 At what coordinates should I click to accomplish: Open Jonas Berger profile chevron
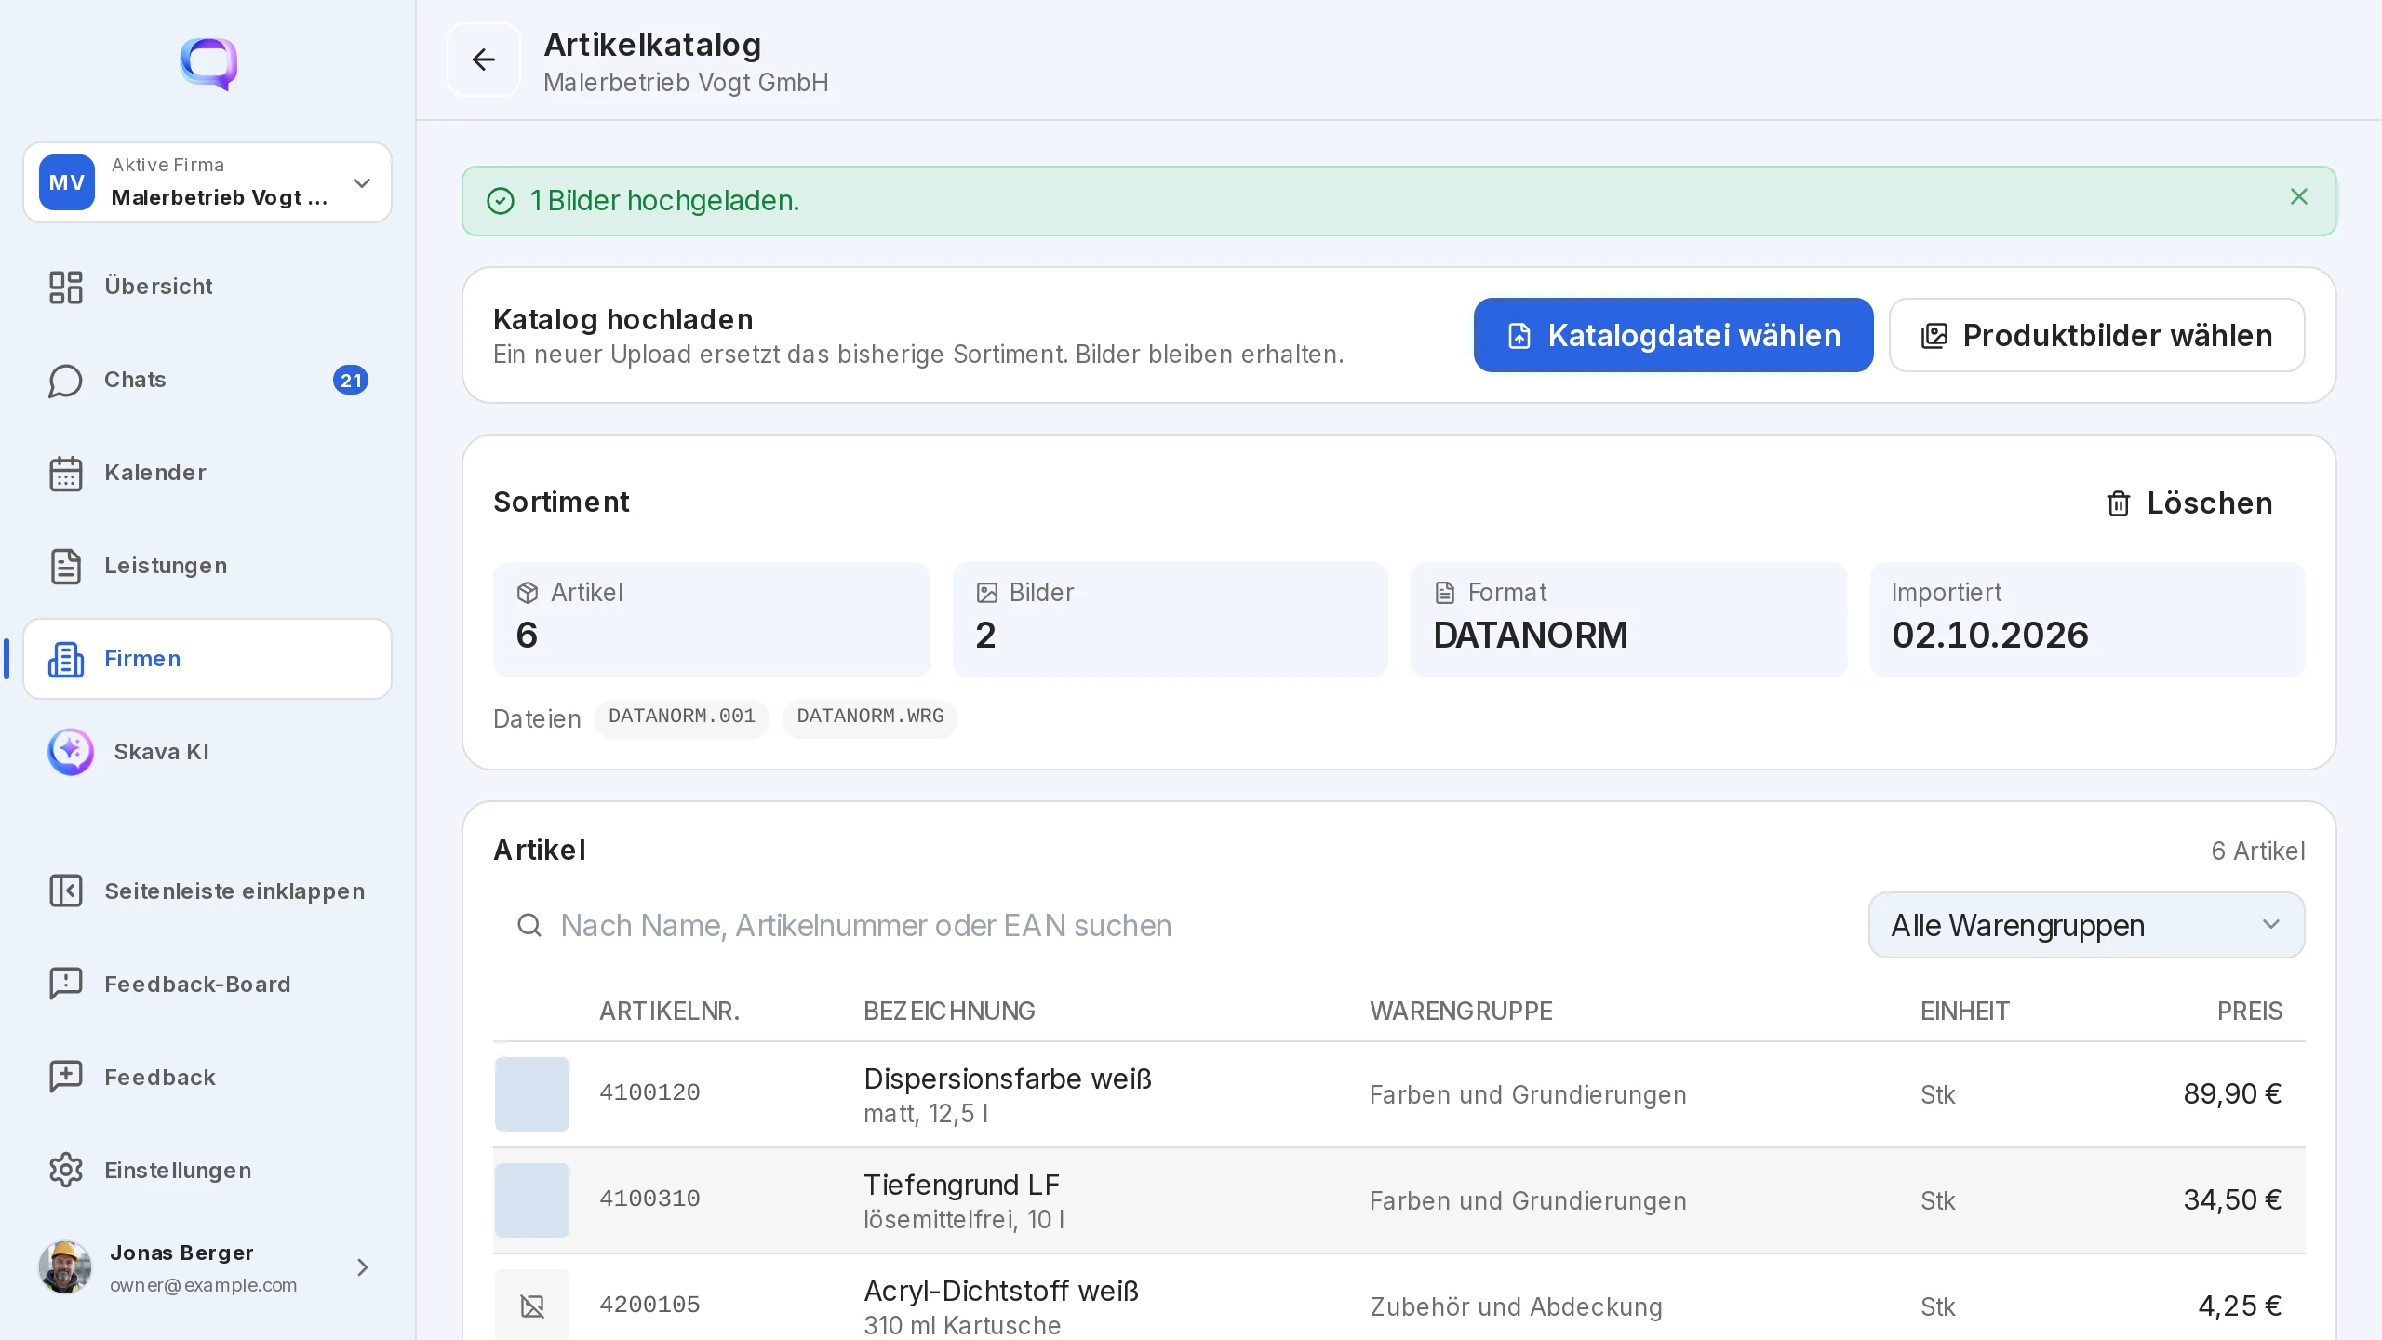(x=363, y=1267)
